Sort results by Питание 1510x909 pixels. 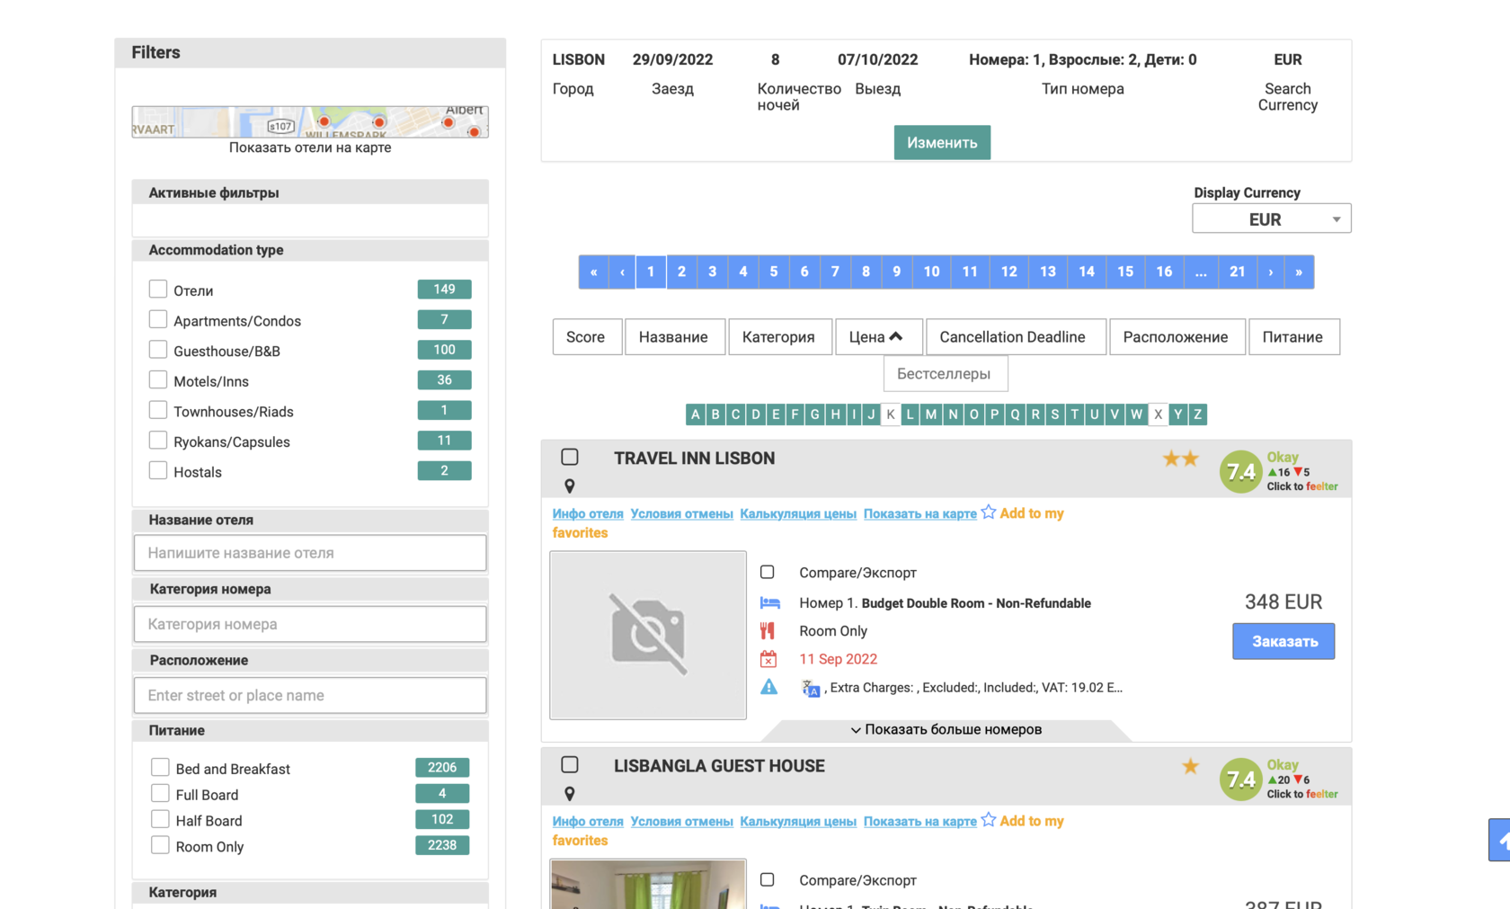point(1293,337)
